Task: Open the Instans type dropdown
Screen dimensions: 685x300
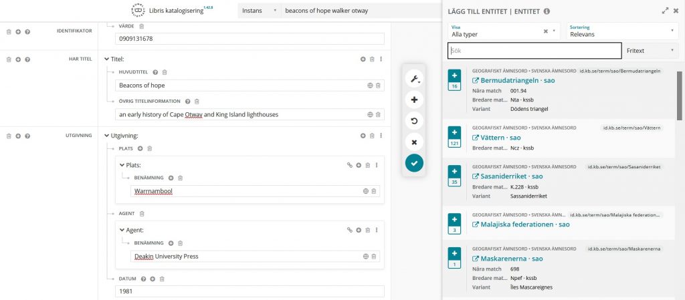Action: pos(258,11)
